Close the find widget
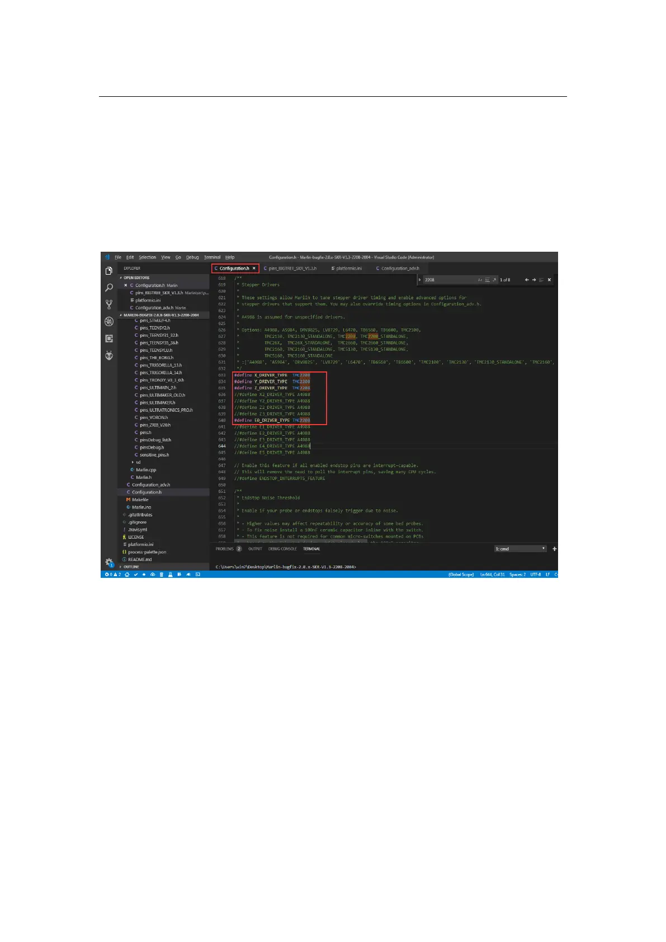The height and width of the screenshot is (942, 666). click(549, 280)
